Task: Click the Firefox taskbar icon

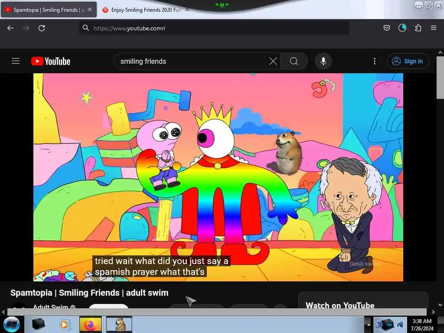Action: tap(90, 324)
